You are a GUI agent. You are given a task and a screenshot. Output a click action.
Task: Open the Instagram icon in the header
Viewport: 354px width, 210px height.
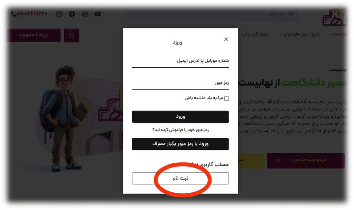pyautogui.click(x=59, y=14)
